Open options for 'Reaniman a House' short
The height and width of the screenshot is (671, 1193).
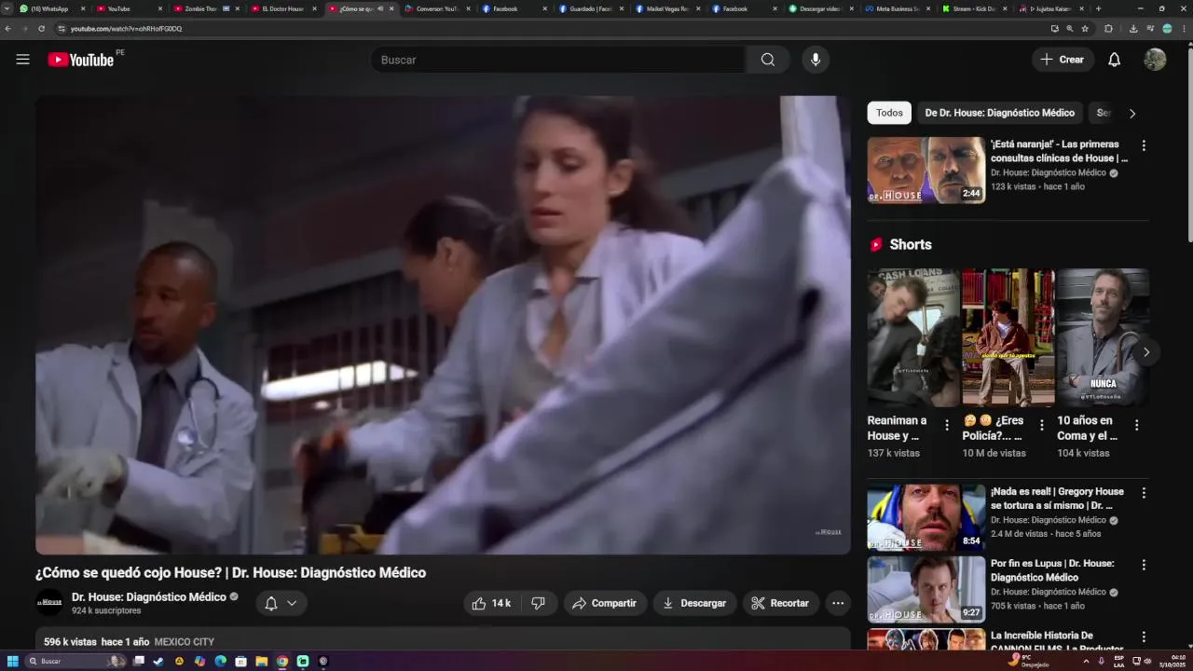[947, 425]
